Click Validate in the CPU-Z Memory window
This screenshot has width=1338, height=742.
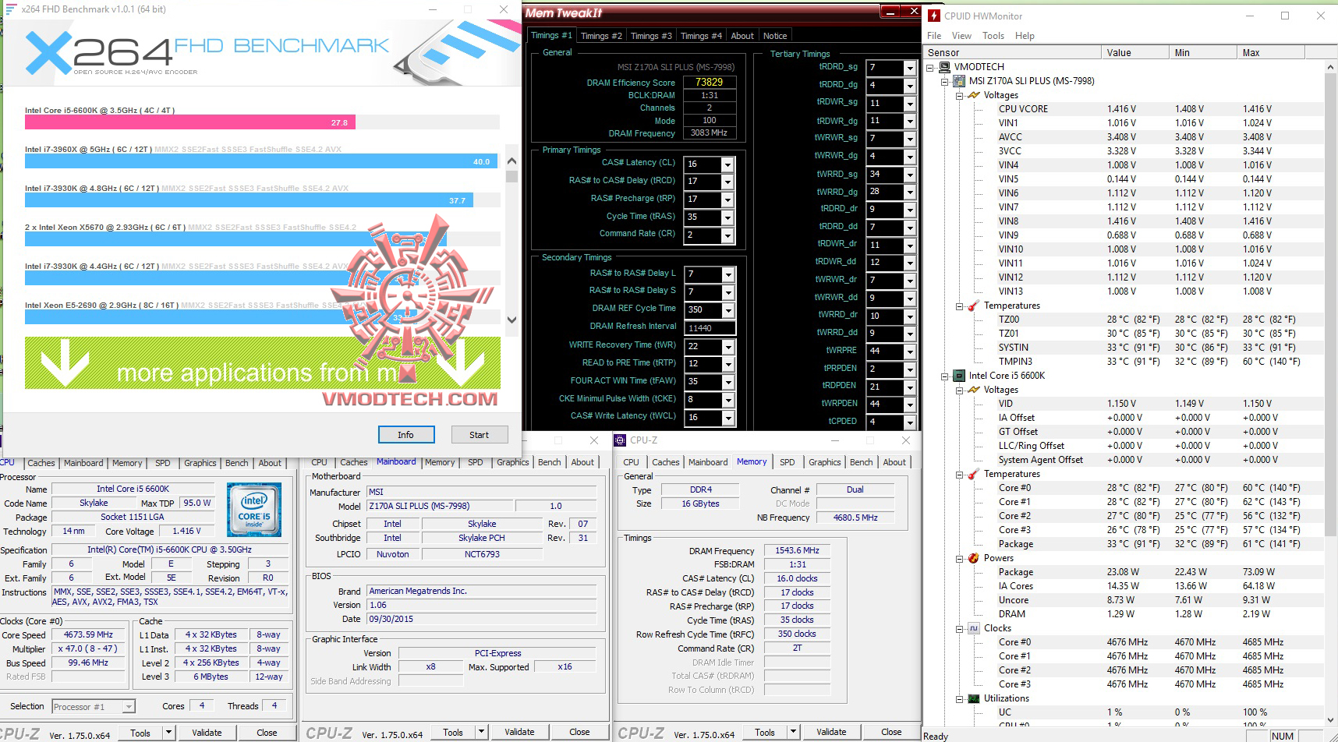(831, 732)
